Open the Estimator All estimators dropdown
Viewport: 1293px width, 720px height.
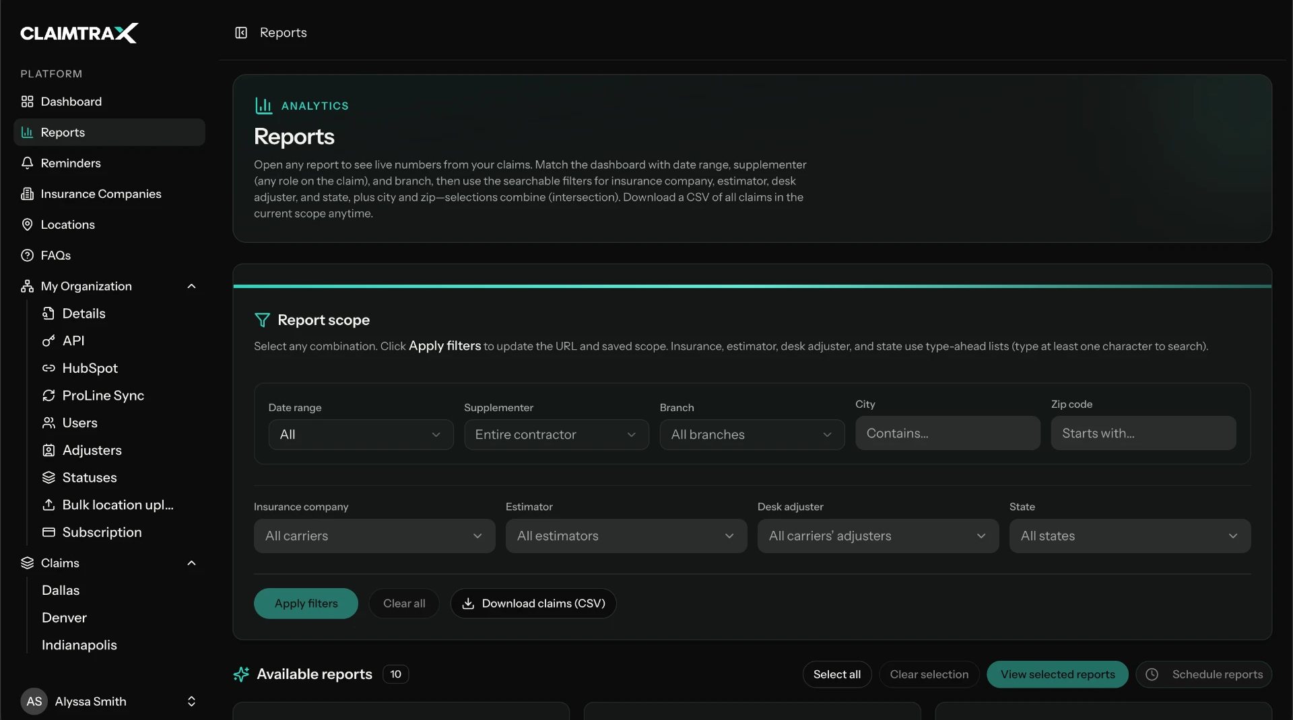(626, 536)
